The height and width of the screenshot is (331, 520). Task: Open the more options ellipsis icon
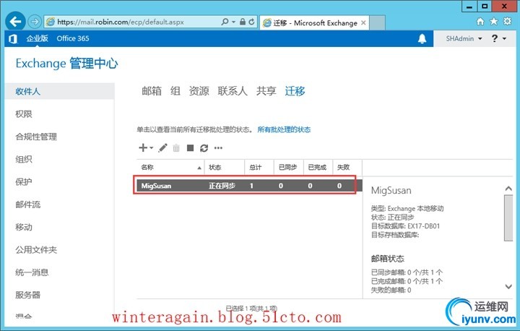(218, 148)
